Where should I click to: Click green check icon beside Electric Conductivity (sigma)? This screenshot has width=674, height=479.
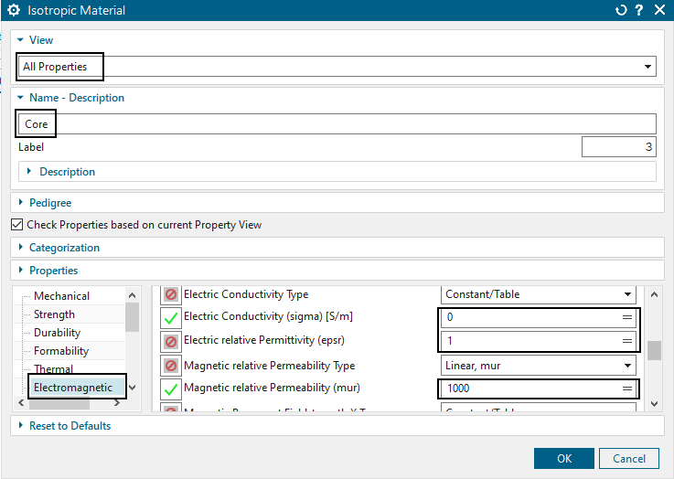click(x=171, y=317)
